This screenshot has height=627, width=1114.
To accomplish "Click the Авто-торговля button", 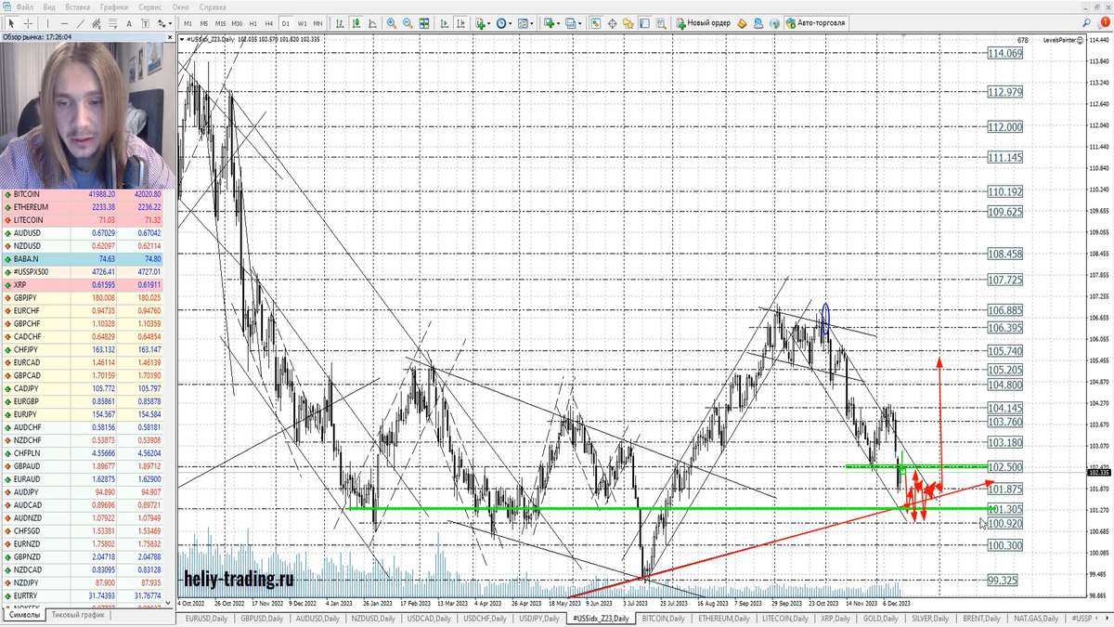I will click(815, 22).
